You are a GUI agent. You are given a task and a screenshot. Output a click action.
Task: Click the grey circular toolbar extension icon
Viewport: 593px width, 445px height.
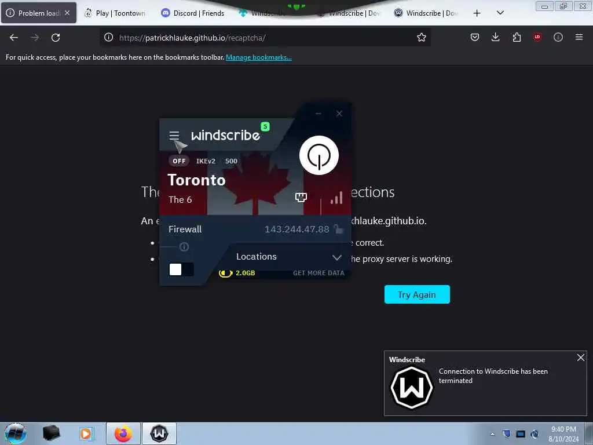click(x=558, y=37)
